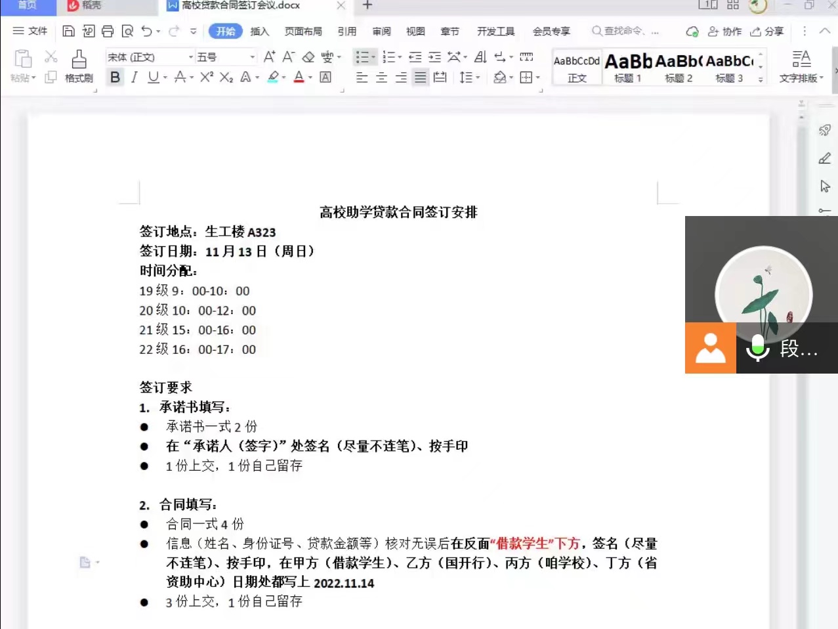Toggle justified alignment button
The width and height of the screenshot is (838, 629).
click(x=420, y=77)
